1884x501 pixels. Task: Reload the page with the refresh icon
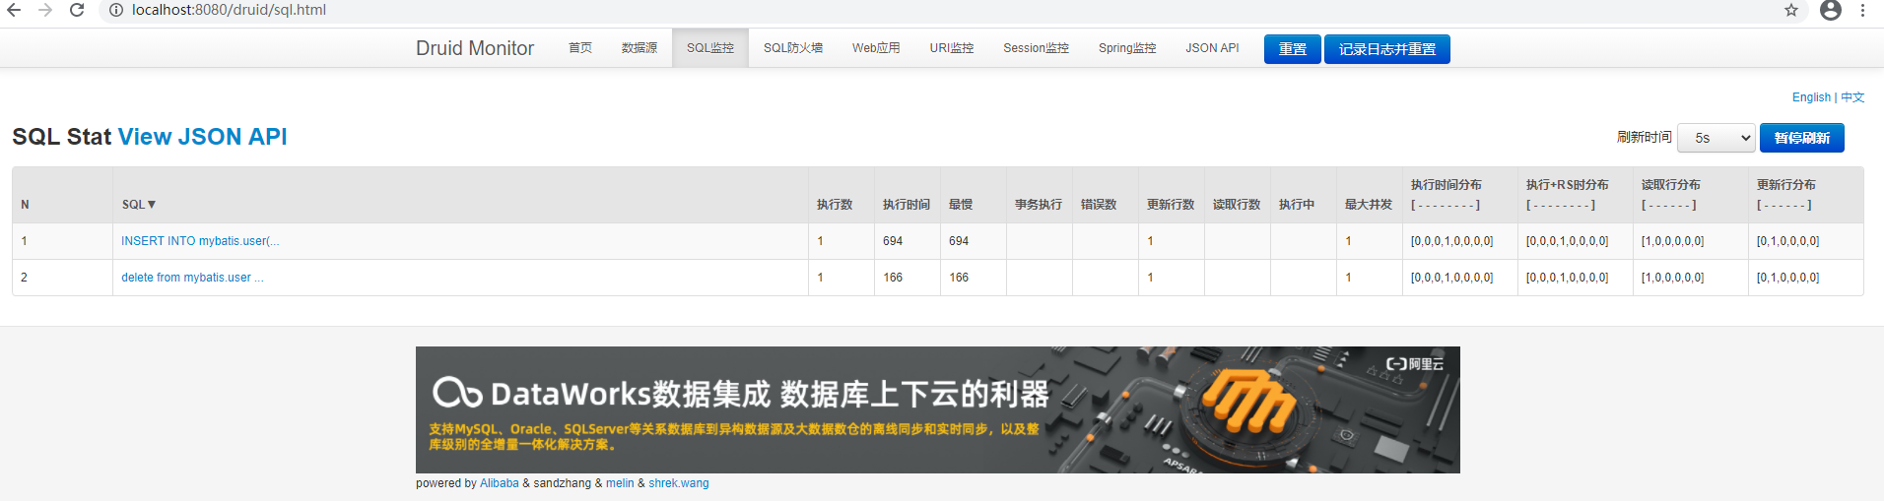[77, 10]
